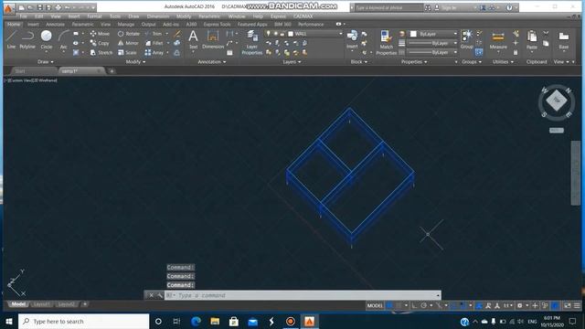Toggle ortho mode in status bar
The height and width of the screenshot is (329, 585).
(414, 305)
